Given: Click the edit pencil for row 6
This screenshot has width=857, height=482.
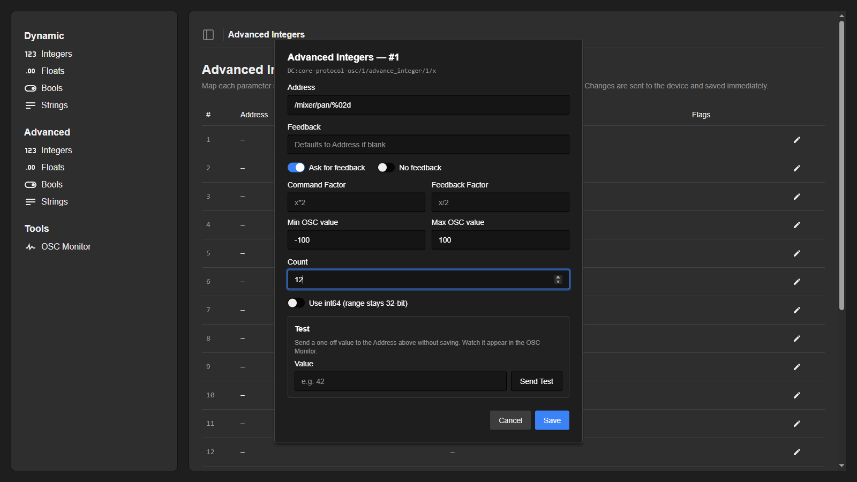Looking at the screenshot, I should tap(797, 282).
